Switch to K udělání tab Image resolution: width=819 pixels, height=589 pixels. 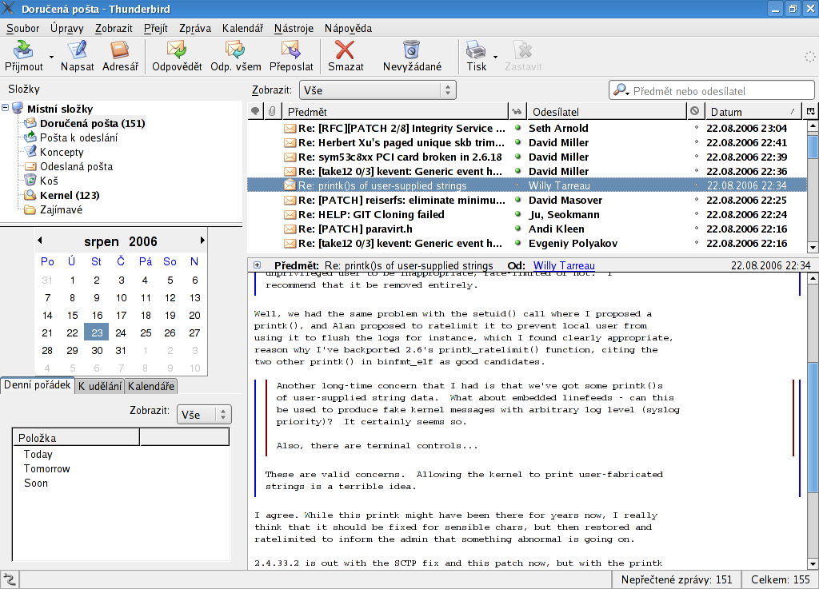click(x=100, y=386)
